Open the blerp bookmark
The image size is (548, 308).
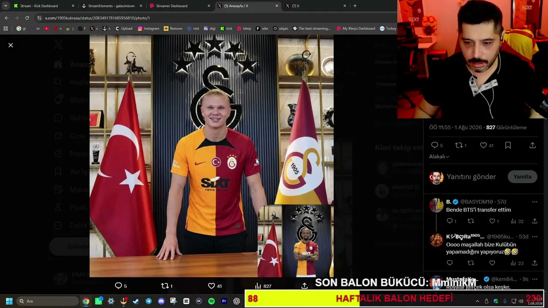click(244, 29)
